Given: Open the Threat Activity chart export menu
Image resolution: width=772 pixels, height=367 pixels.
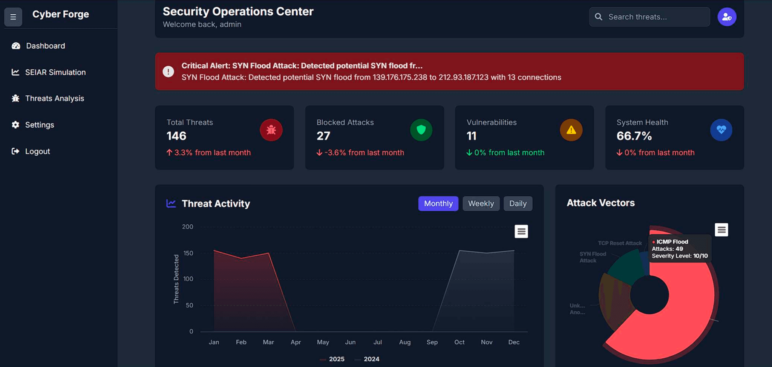Looking at the screenshot, I should 521,231.
